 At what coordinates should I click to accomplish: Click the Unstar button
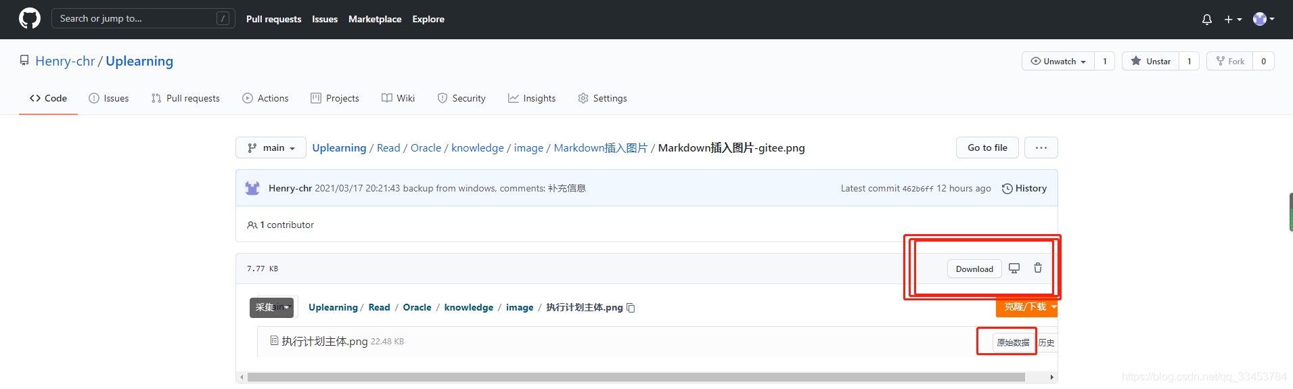1150,61
